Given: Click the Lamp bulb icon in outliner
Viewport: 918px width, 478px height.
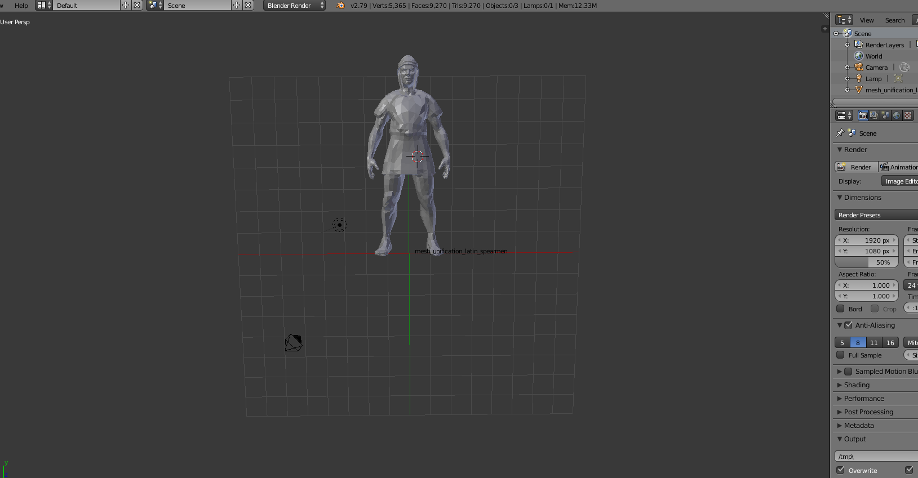Looking at the screenshot, I should [859, 78].
